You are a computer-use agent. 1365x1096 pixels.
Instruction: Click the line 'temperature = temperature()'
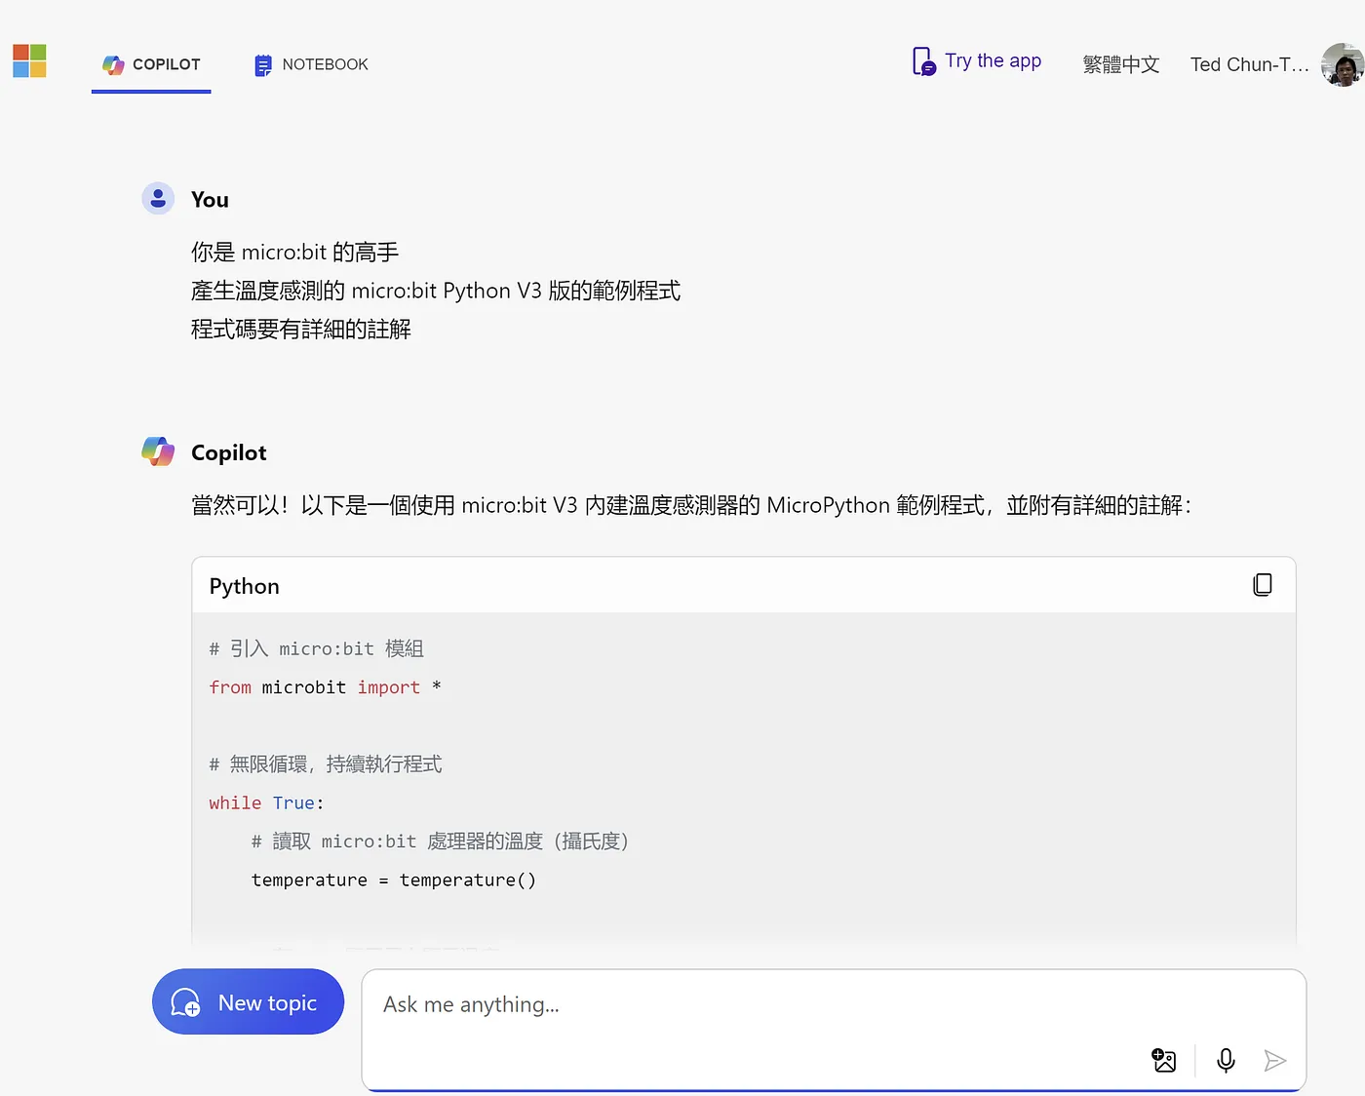(x=394, y=880)
